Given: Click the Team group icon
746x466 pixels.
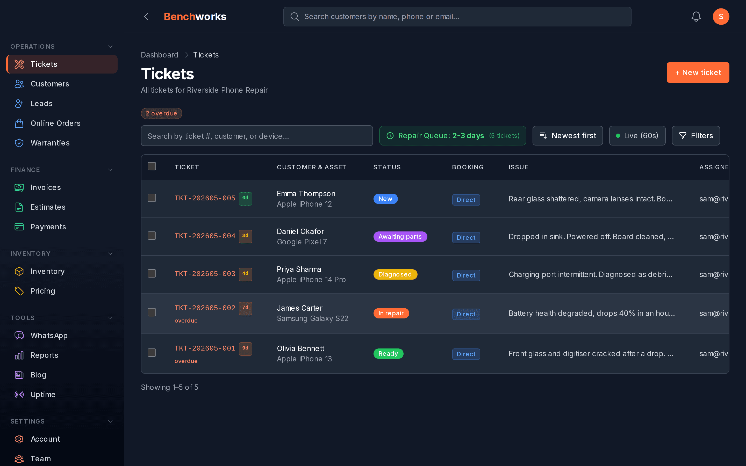Looking at the screenshot, I should point(19,458).
